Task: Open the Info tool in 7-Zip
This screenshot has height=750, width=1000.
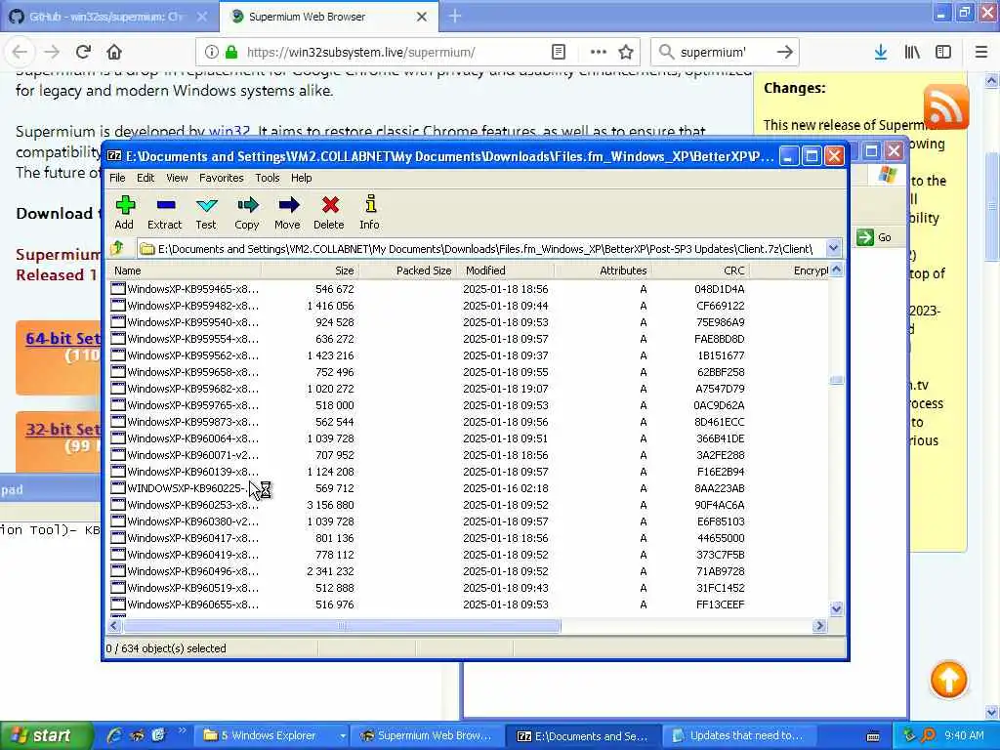Action: 369,212
